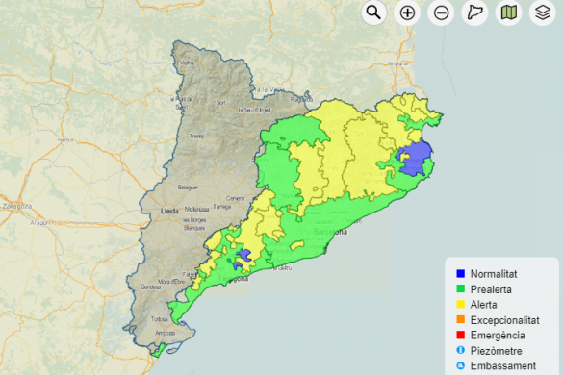This screenshot has height=375, width=563.
Task: Click the Lleida city label
Action: 169,211
